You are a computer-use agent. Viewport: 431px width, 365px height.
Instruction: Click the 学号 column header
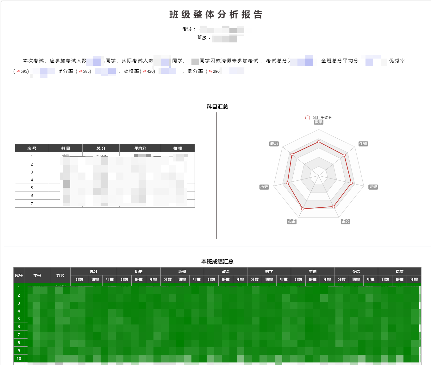coord(37,275)
